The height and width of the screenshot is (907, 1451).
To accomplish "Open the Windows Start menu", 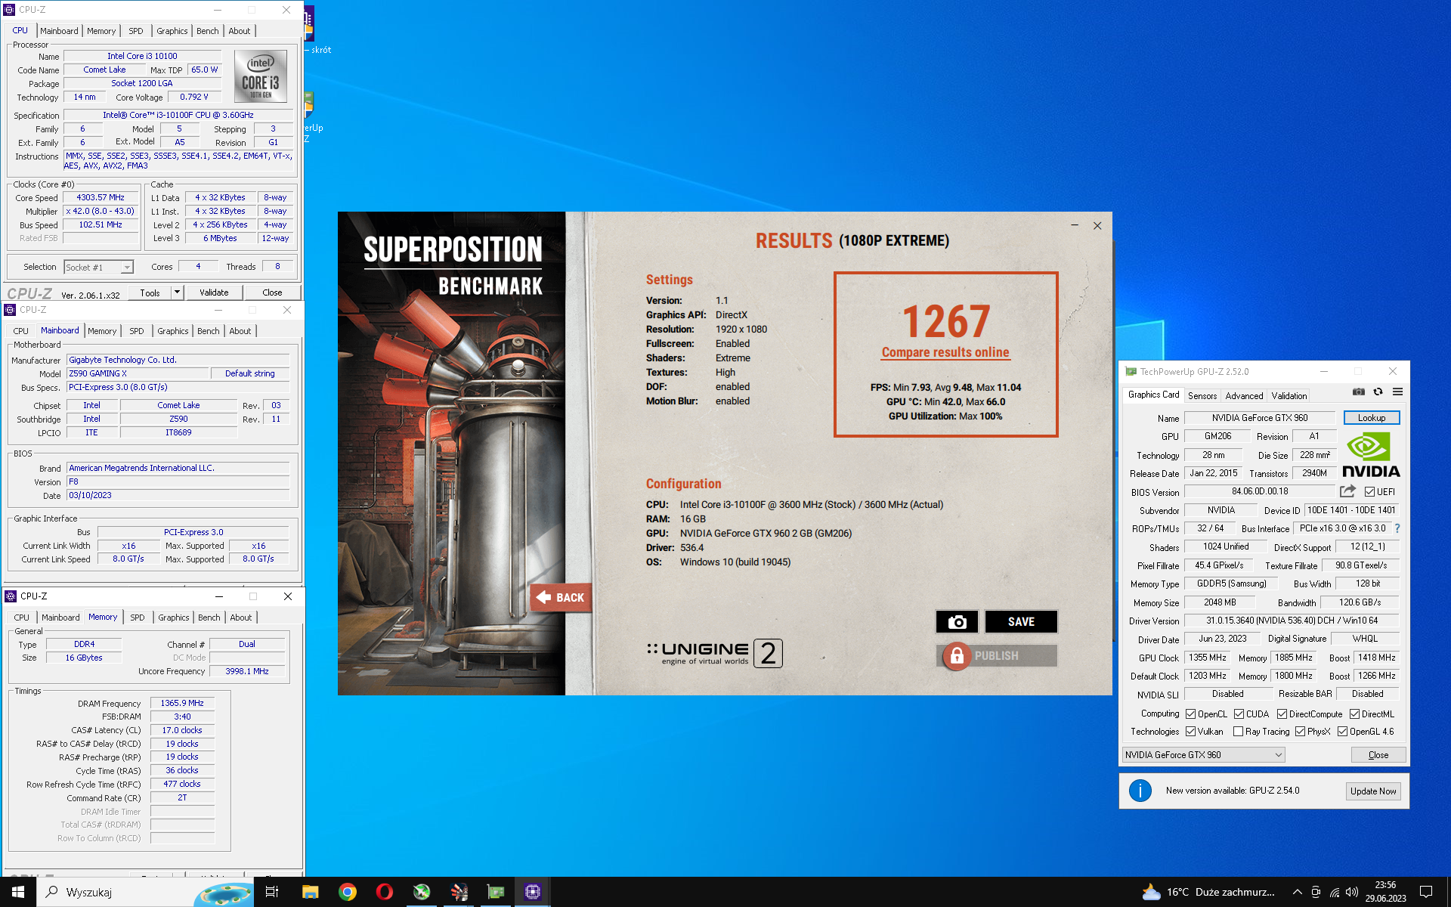I will [18, 892].
